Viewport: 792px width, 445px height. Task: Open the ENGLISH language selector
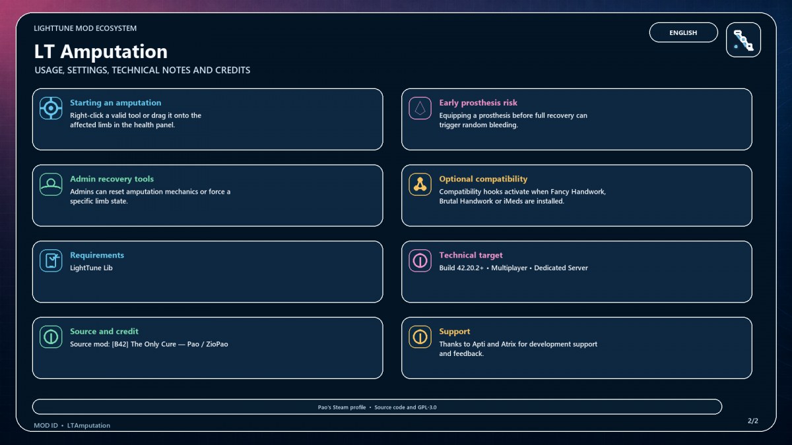[x=683, y=32]
